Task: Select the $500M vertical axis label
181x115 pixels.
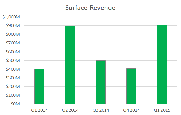Action: tap(12, 61)
